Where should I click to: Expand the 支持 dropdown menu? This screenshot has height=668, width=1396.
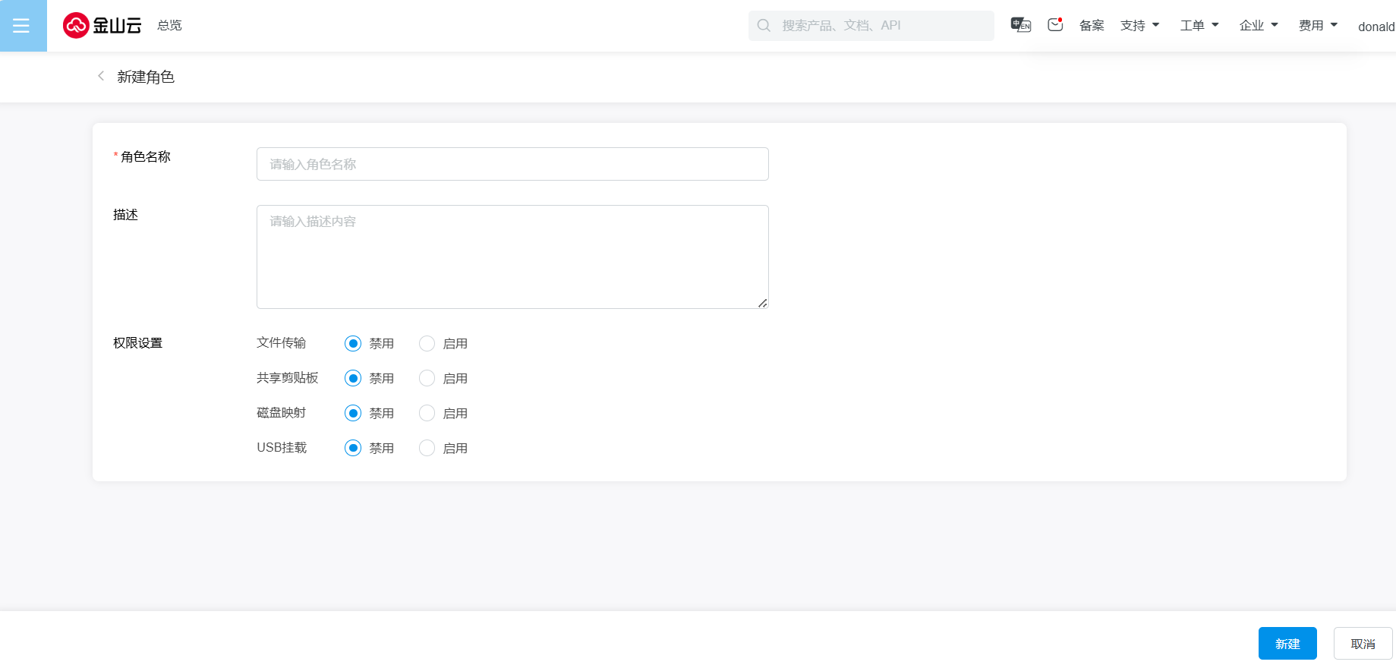coord(1140,26)
